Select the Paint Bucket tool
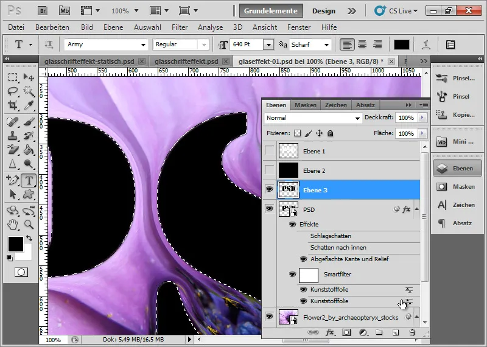Screen dimensions: 487x347 pyautogui.click(x=29, y=150)
